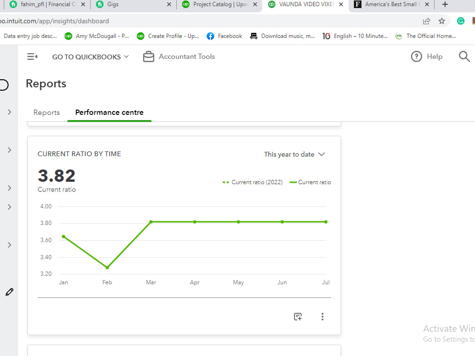This screenshot has width=475, height=356.
Task: Close the Gigs browser tab
Action: pyautogui.click(x=169, y=5)
